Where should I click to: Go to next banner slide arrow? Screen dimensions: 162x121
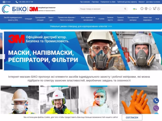(158, 56)
